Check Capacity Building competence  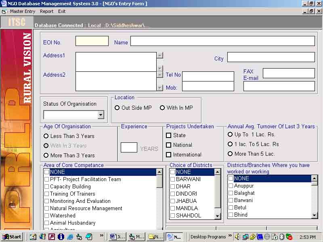coord(47,186)
